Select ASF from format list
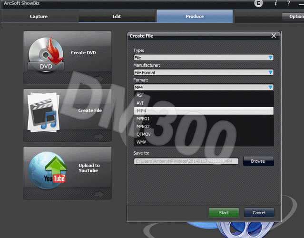 [204, 95]
